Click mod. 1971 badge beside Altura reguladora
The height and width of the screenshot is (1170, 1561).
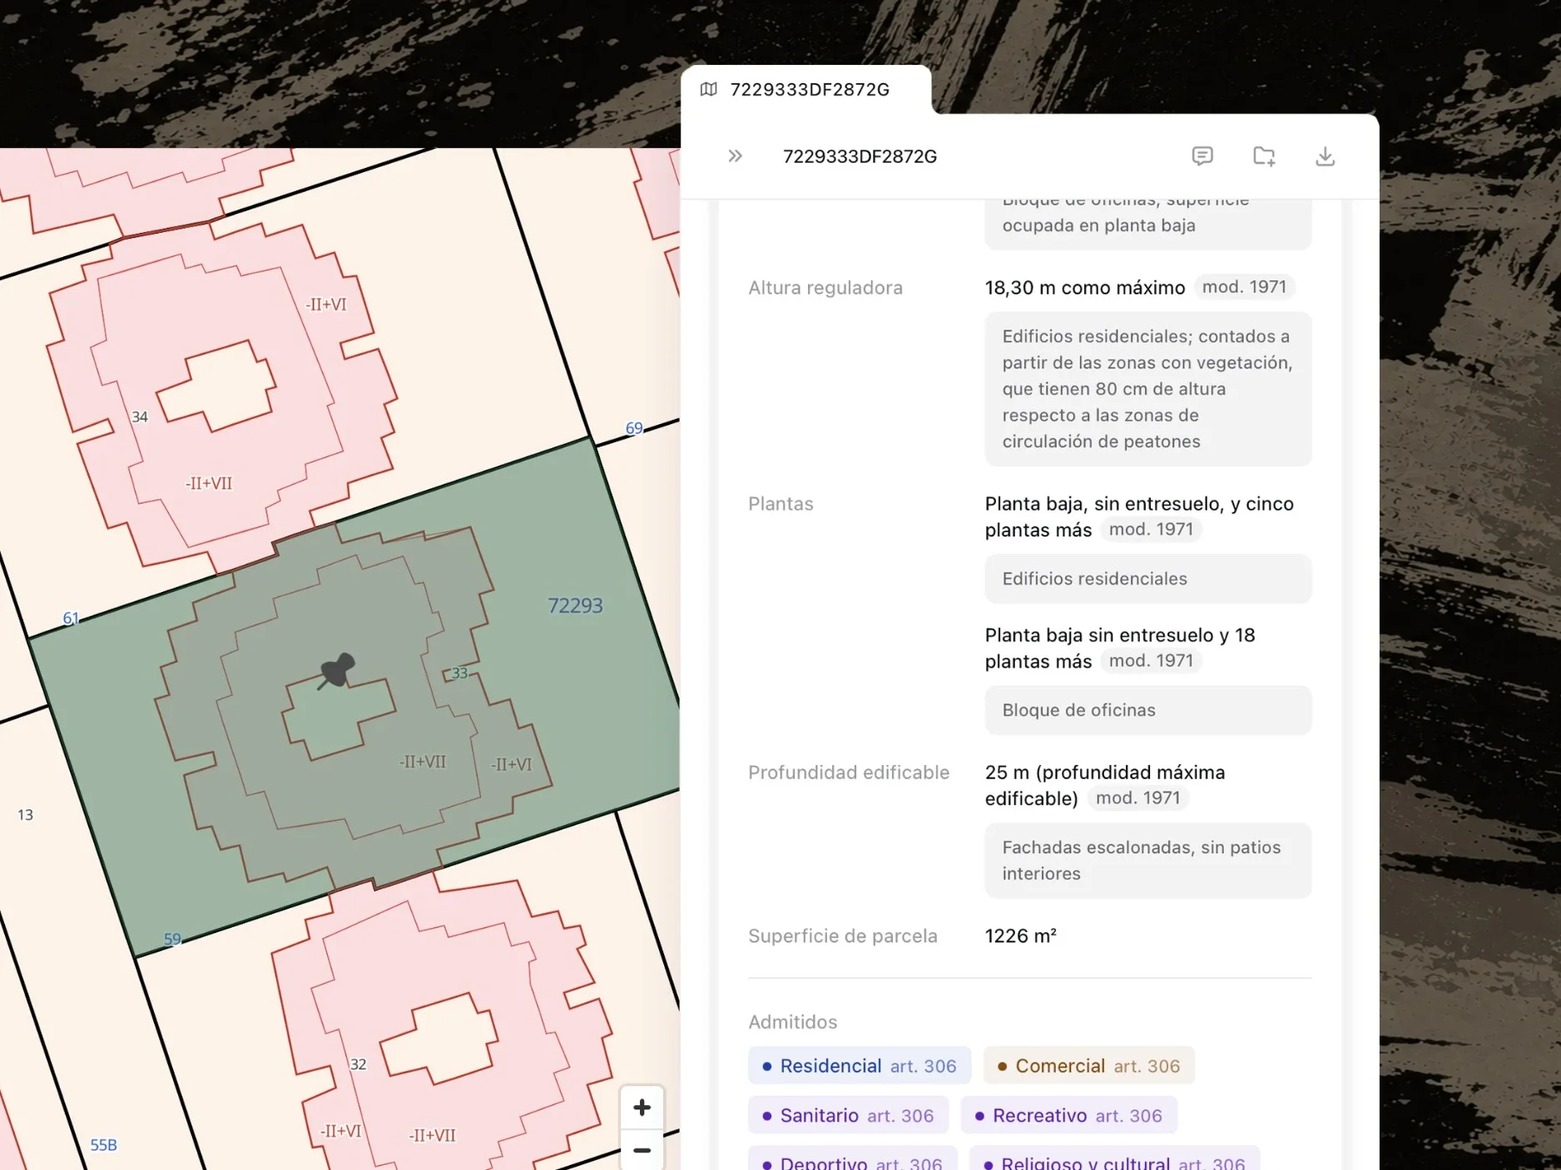(x=1244, y=287)
